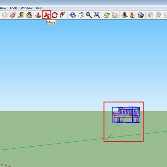Activate the Orbit tool
The height and width of the screenshot is (167, 167).
coord(72,15)
